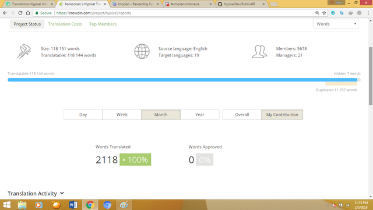
Task: Open the Top Members tab
Action: tap(103, 24)
